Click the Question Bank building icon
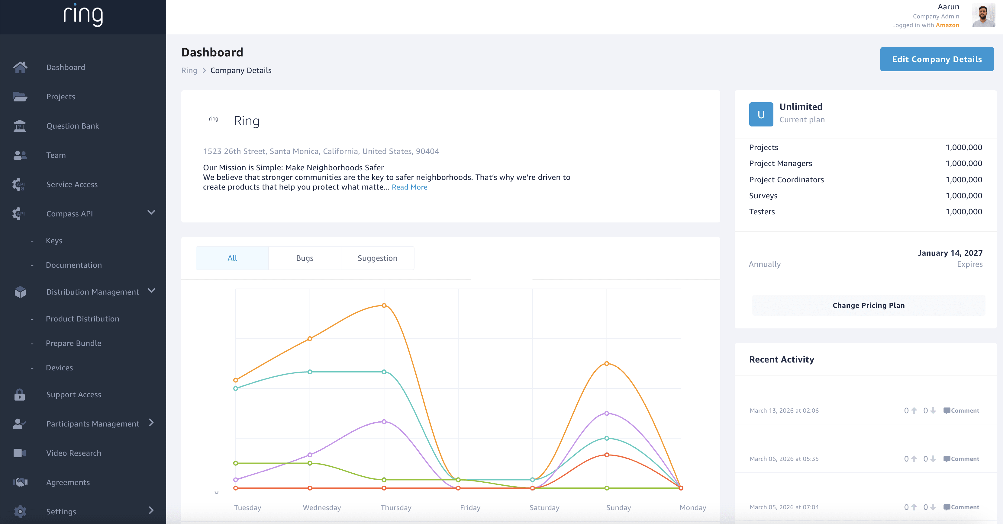Image resolution: width=1003 pixels, height=524 pixels. click(x=19, y=126)
